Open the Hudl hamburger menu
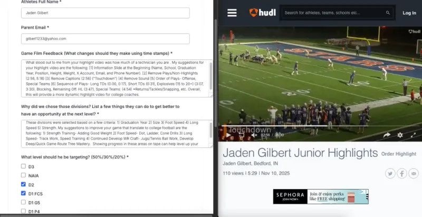The image size is (422, 217). (x=232, y=13)
